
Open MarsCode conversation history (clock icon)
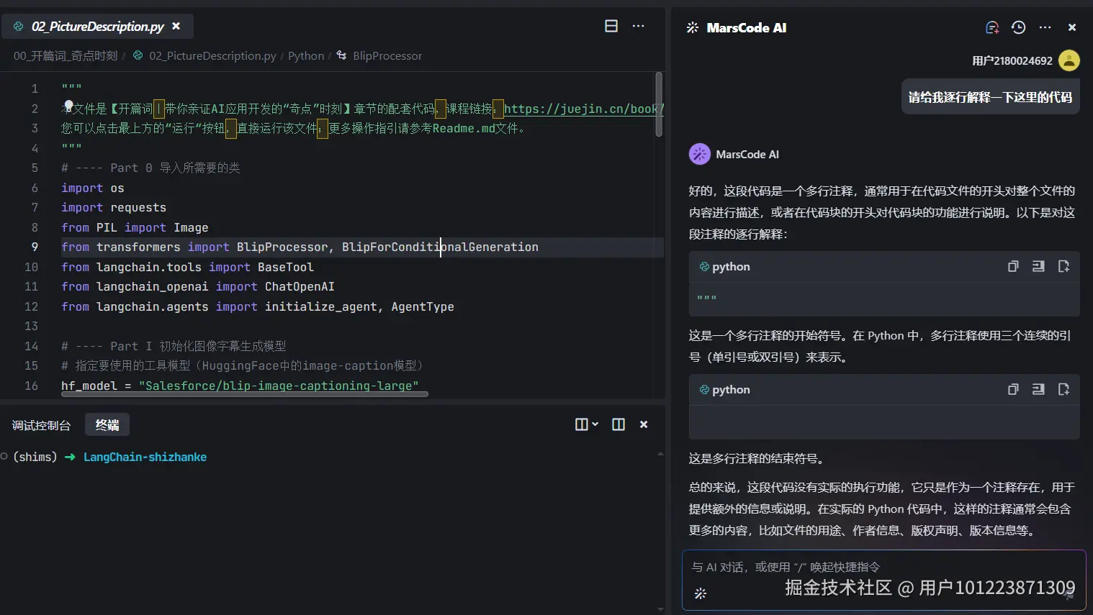coord(1017,27)
